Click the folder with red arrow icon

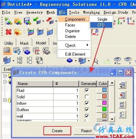(18, 32)
